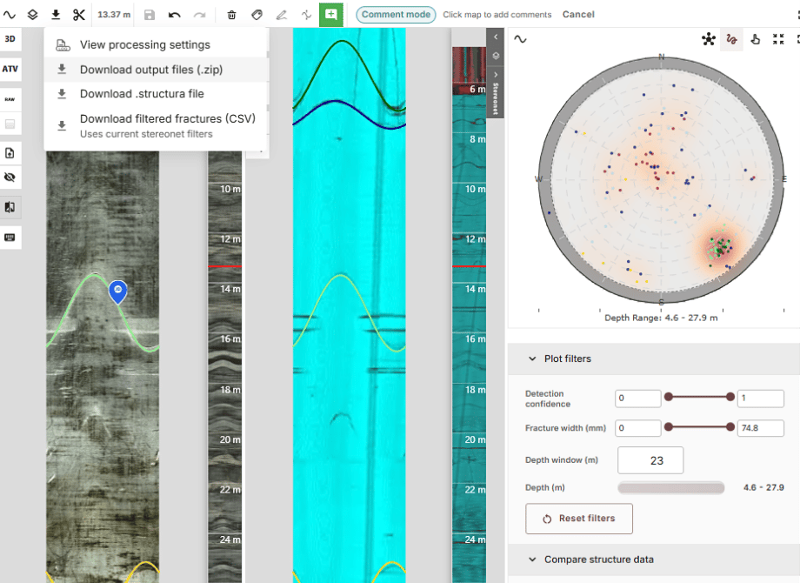
Task: Click the node path tool icon
Action: pyautogui.click(x=306, y=15)
